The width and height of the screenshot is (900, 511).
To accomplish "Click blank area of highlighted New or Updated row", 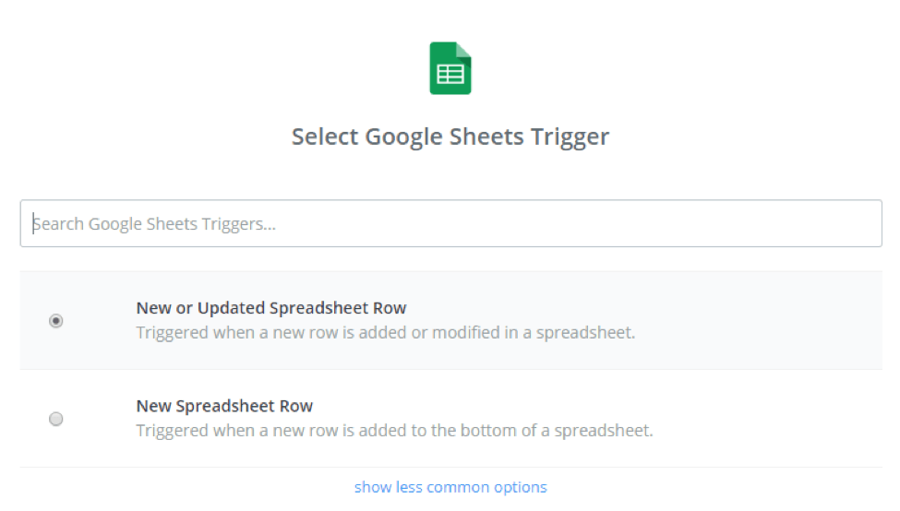I will (758, 321).
